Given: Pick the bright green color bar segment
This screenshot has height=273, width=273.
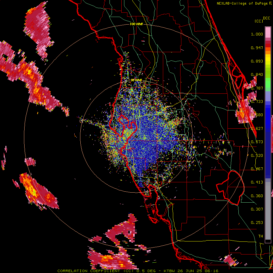Looking at the screenshot, I should 268,83.
